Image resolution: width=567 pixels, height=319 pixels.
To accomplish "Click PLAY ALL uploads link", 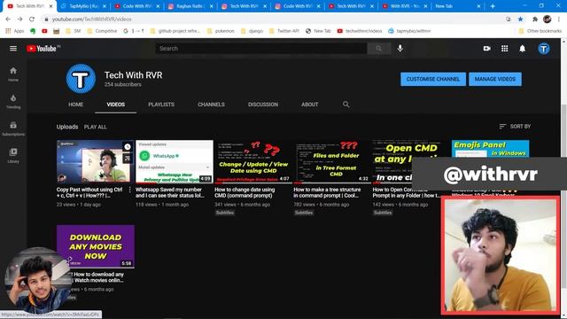I will coord(95,127).
